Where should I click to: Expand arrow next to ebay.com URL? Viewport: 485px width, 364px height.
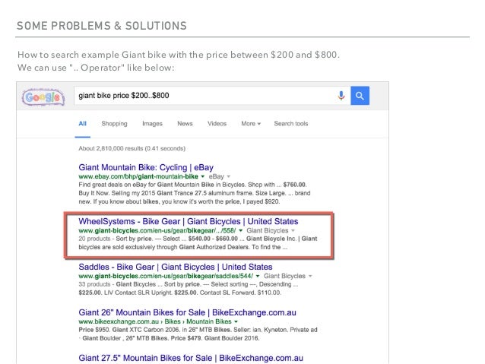(203, 176)
